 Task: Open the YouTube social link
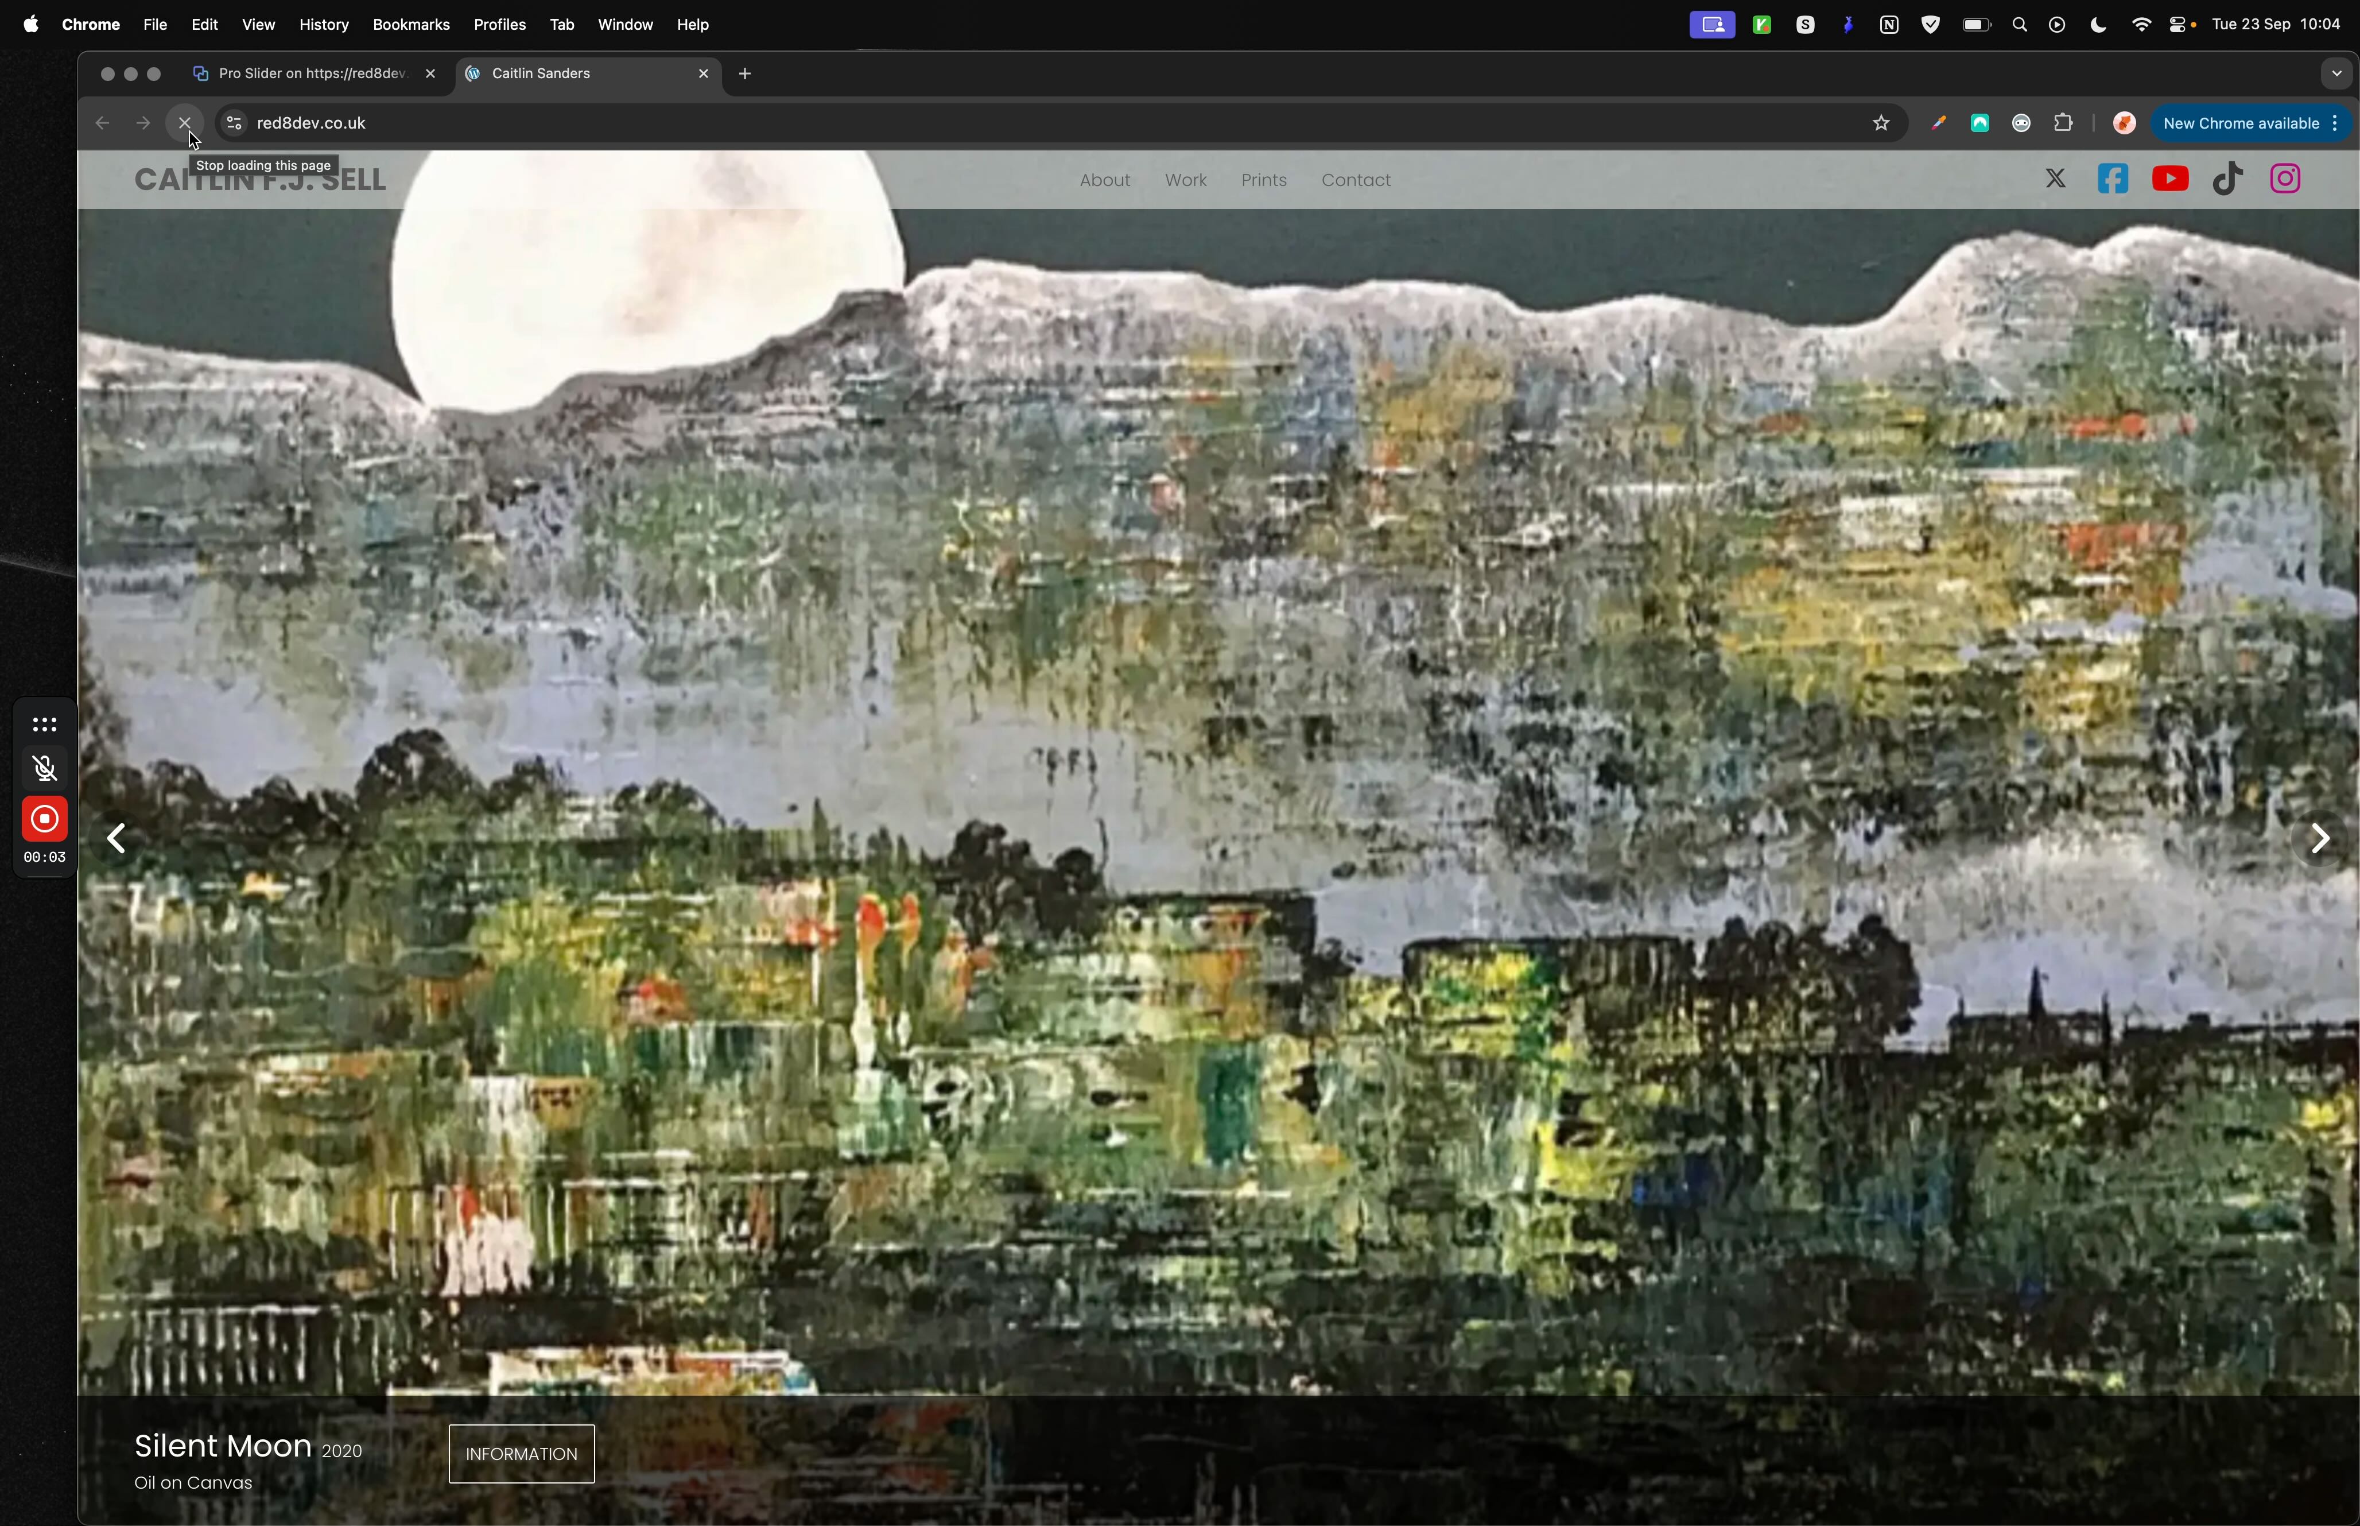tap(2171, 179)
